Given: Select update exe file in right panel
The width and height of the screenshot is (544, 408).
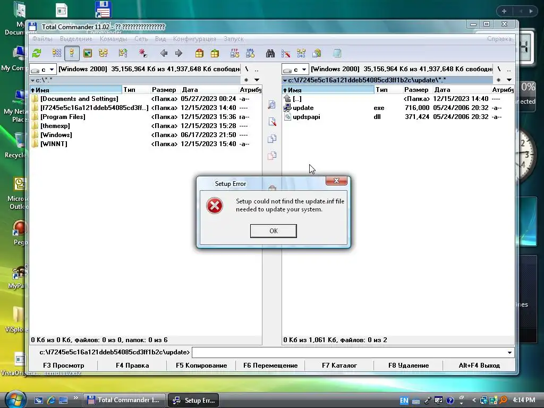Looking at the screenshot, I should click(x=398, y=108).
